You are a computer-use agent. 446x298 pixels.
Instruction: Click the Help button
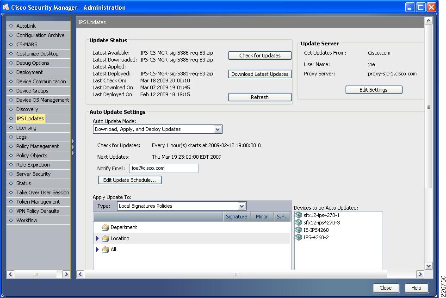point(416,288)
